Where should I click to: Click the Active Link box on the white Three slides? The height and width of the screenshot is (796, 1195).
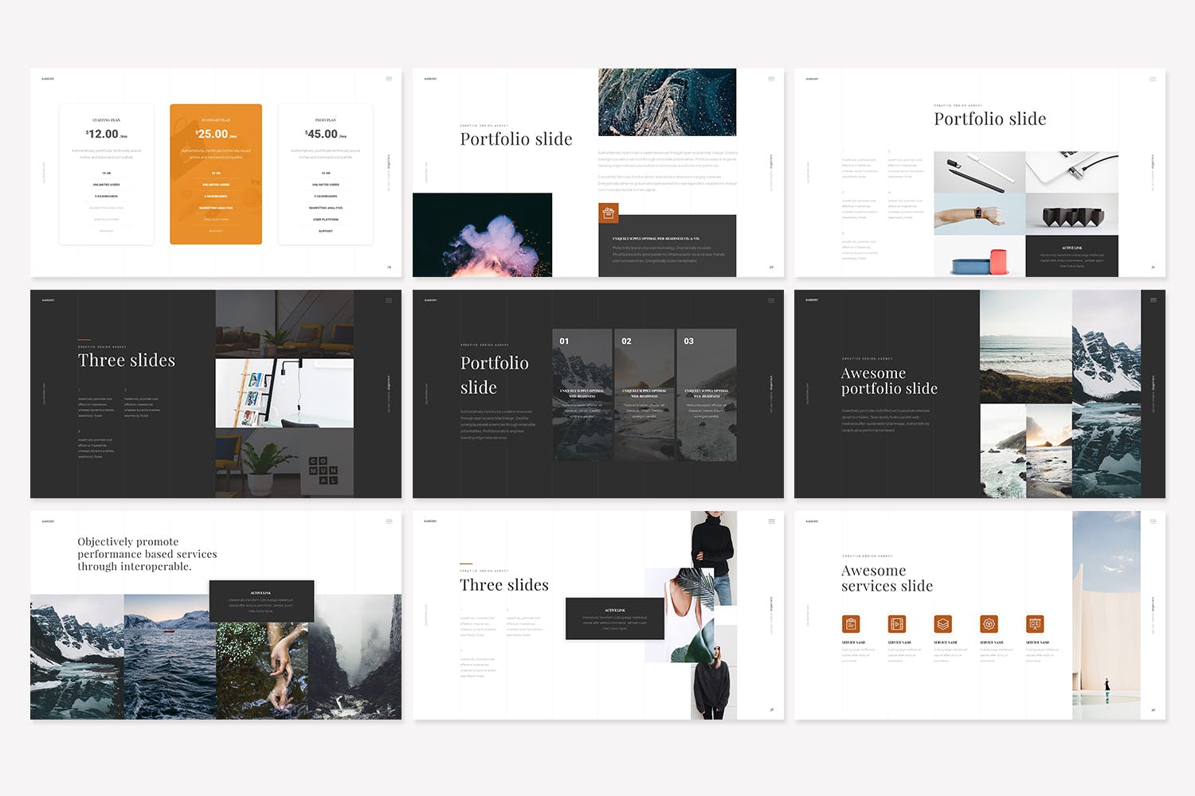[614, 618]
